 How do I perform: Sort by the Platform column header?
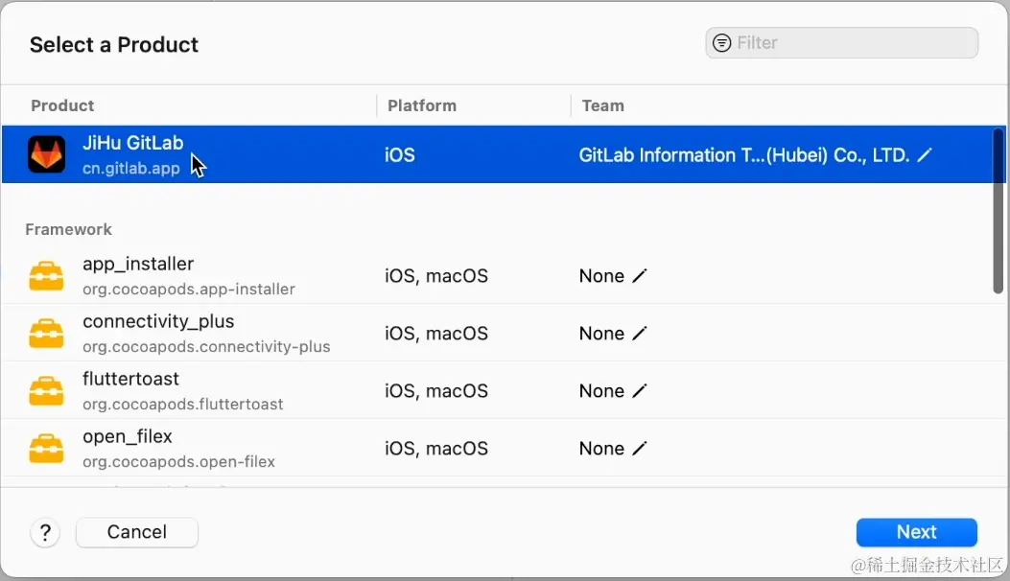pos(422,105)
